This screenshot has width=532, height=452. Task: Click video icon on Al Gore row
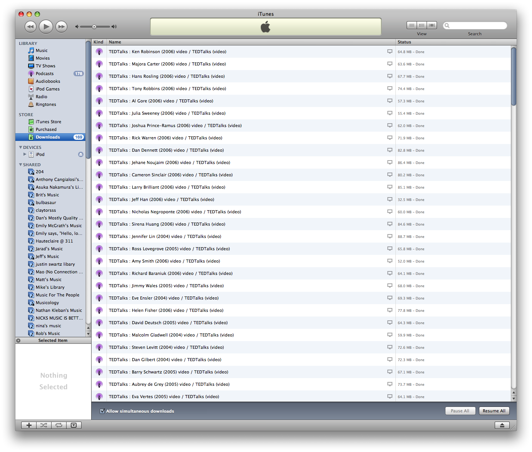[x=390, y=101]
